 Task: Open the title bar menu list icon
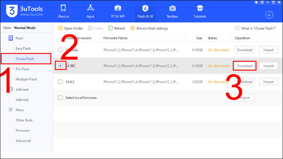click(x=262, y=2)
